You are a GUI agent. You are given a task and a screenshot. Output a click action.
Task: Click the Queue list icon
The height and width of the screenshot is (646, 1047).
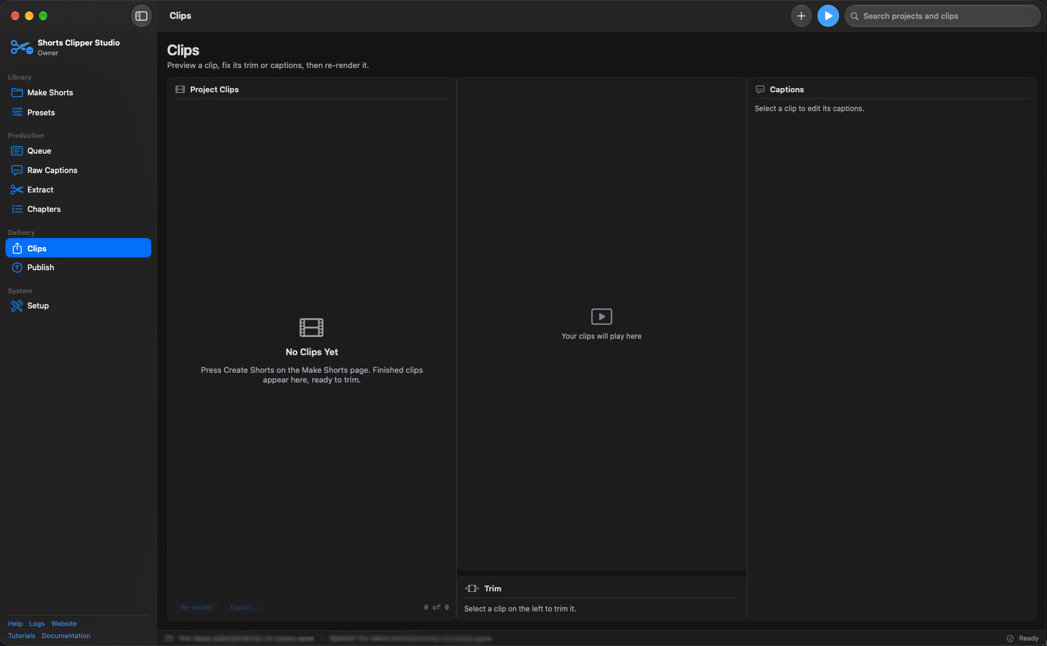coord(17,151)
